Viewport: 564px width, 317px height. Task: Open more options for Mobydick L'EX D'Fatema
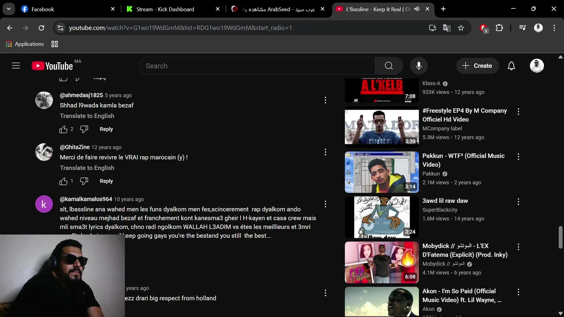pos(518,247)
